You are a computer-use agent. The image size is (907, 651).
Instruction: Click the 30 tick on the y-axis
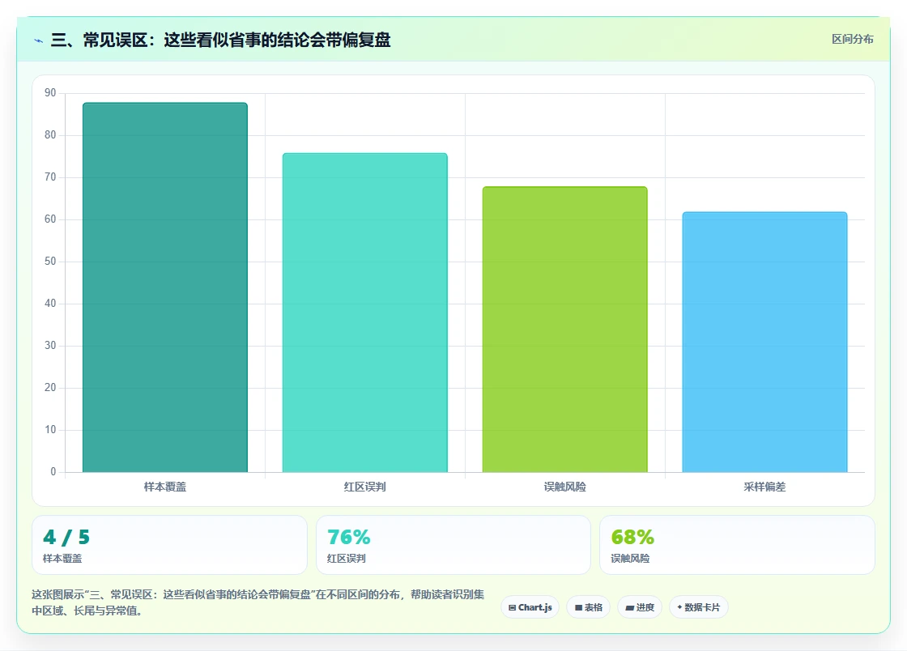pyautogui.click(x=50, y=346)
